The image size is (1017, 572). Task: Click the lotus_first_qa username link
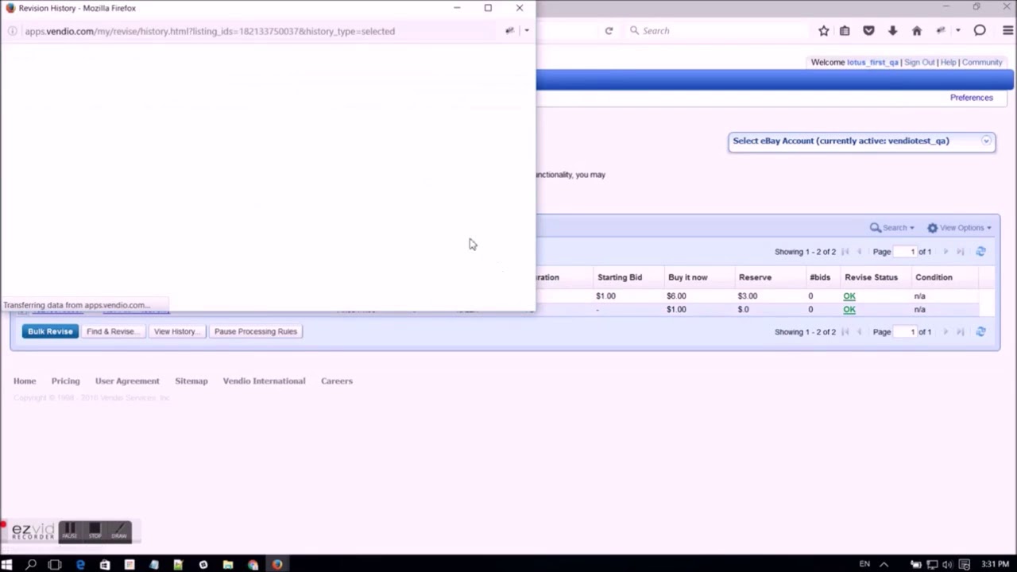872,62
